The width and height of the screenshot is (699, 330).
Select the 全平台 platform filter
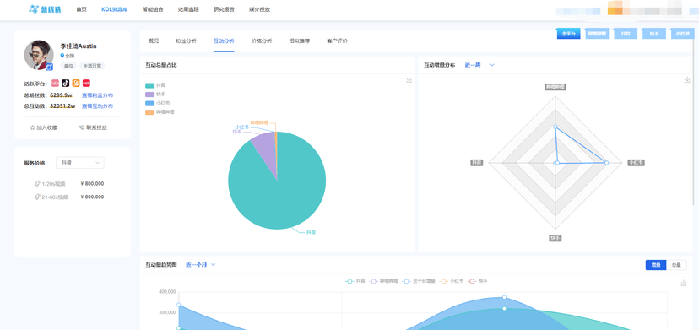(x=568, y=34)
